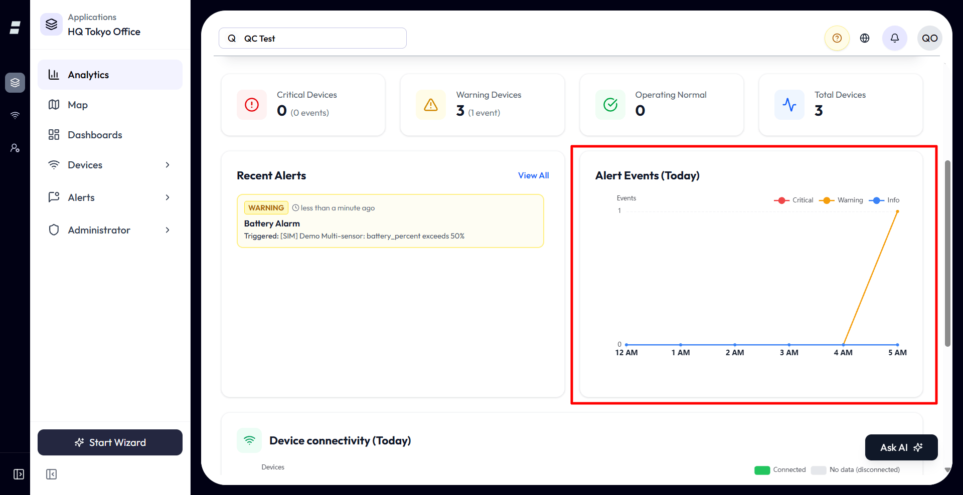Viewport: 963px width, 495px height.
Task: Open the language globe icon
Action: [865, 38]
